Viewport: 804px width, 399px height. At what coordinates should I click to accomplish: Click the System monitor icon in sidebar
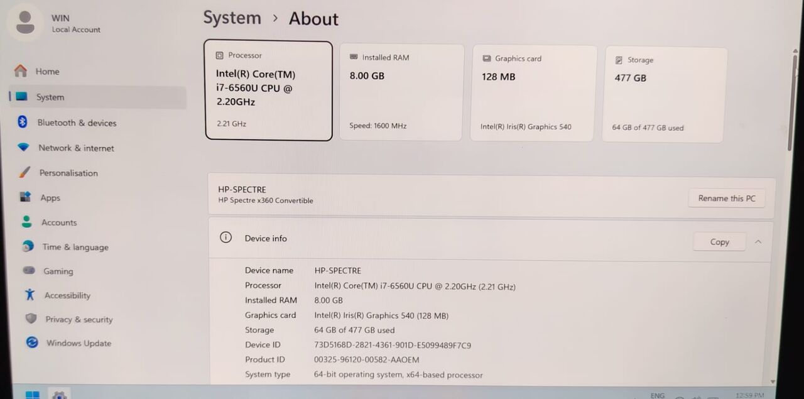[22, 97]
